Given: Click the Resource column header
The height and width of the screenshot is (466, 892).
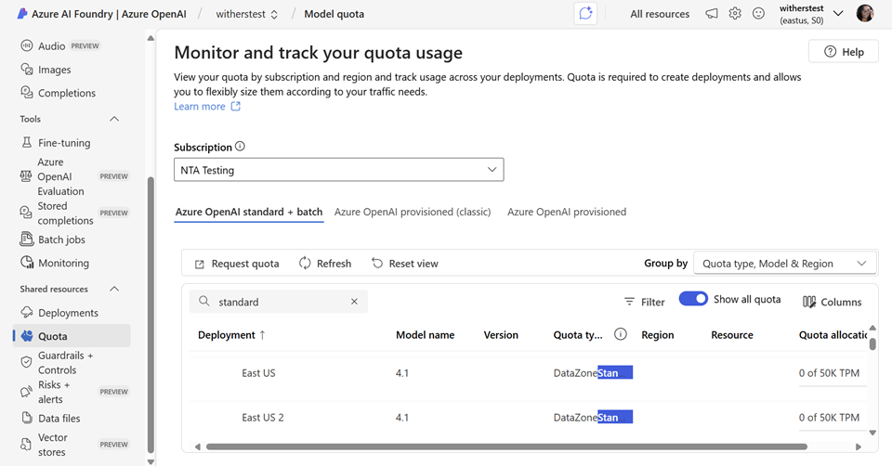Looking at the screenshot, I should (x=731, y=335).
